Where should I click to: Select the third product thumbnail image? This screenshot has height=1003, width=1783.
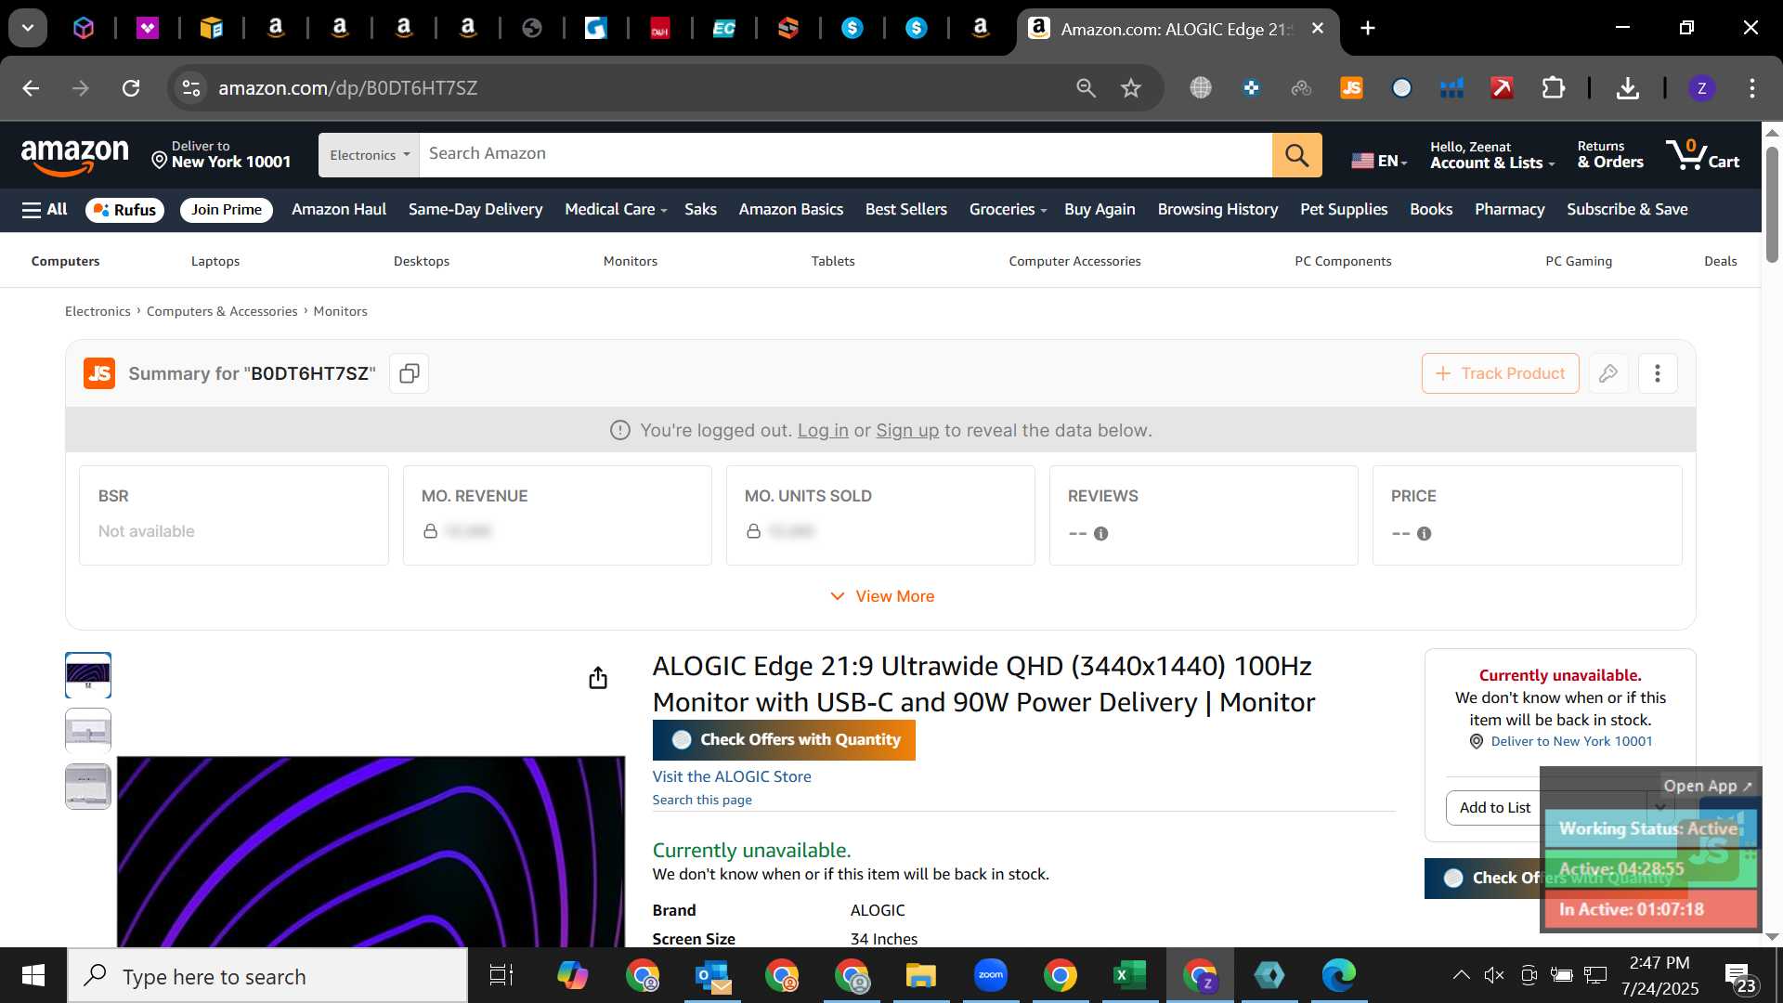point(88,787)
